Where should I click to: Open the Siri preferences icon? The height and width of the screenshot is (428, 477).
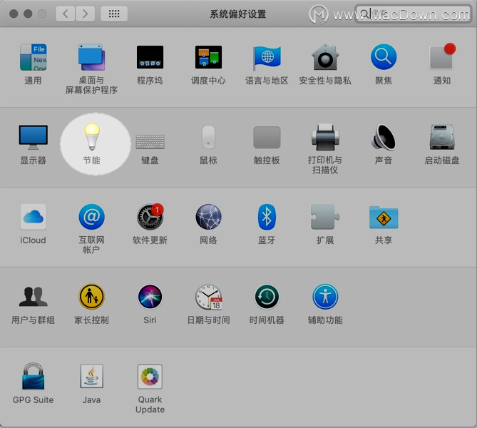tap(150, 297)
